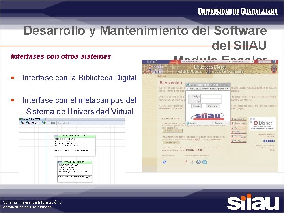This screenshot has height=213, width=284.
Task: Select the upper green-header table entity in diagram
Action: 75,145
